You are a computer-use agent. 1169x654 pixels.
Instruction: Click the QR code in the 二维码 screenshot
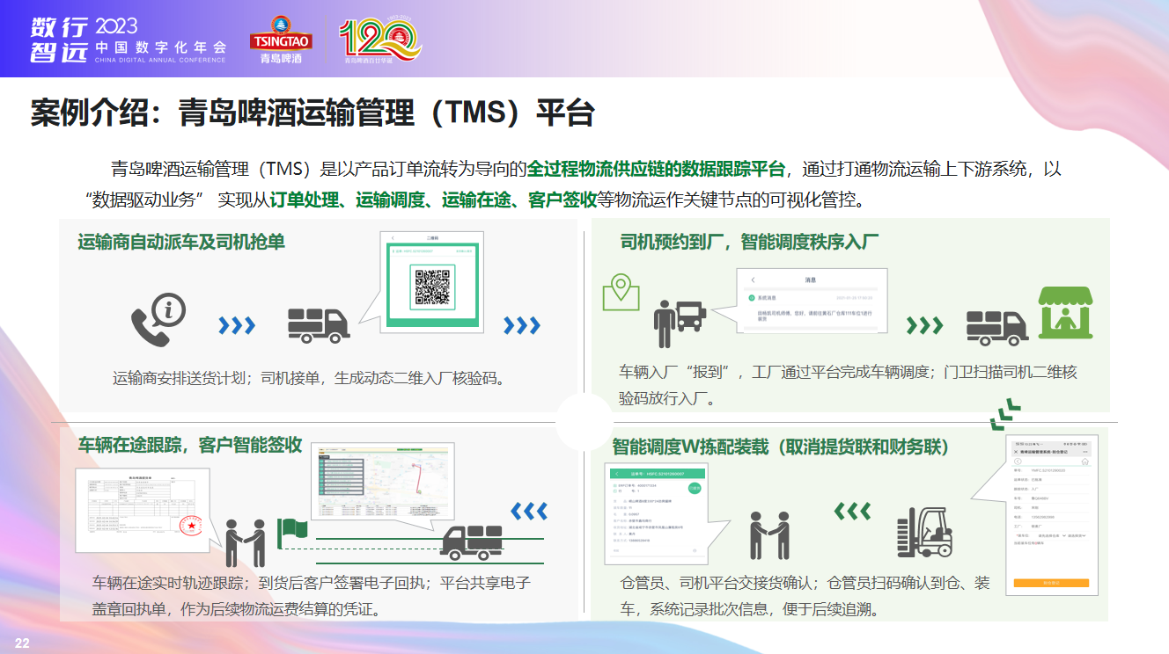point(432,287)
